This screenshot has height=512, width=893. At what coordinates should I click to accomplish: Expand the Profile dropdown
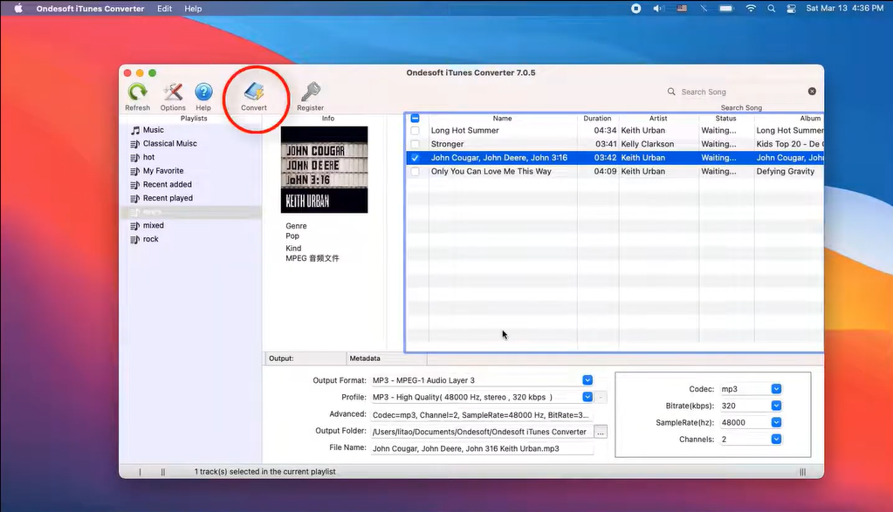[x=587, y=397]
